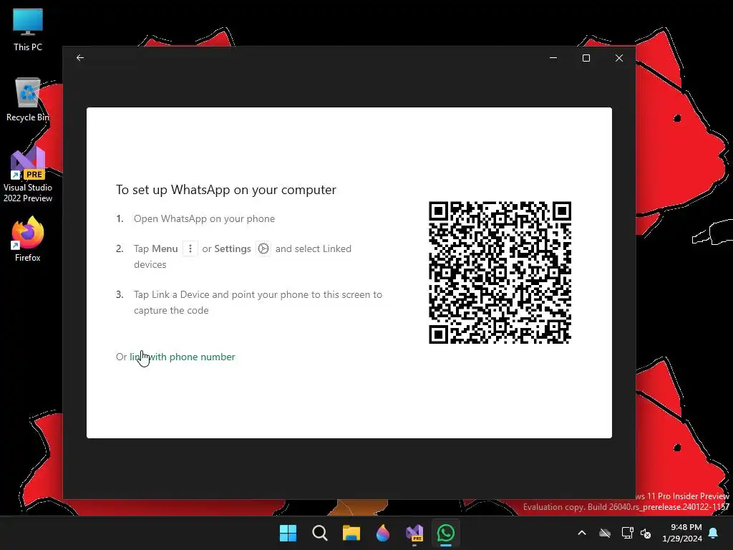Maximize the WhatsApp window
The height and width of the screenshot is (550, 733).
(586, 58)
